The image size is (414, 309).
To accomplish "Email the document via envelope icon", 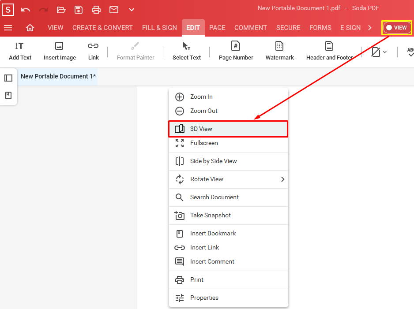I will [113, 9].
